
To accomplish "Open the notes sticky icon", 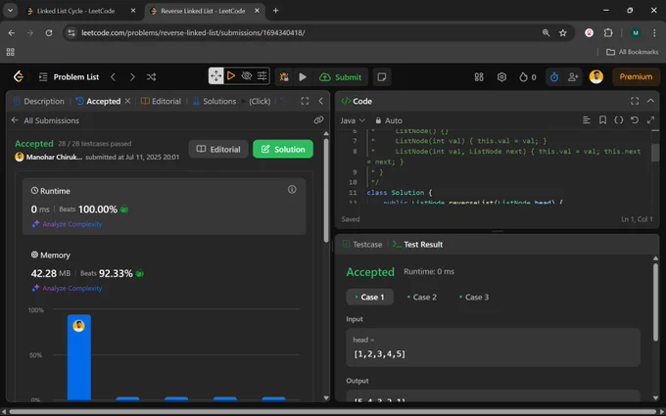I will click(x=382, y=76).
